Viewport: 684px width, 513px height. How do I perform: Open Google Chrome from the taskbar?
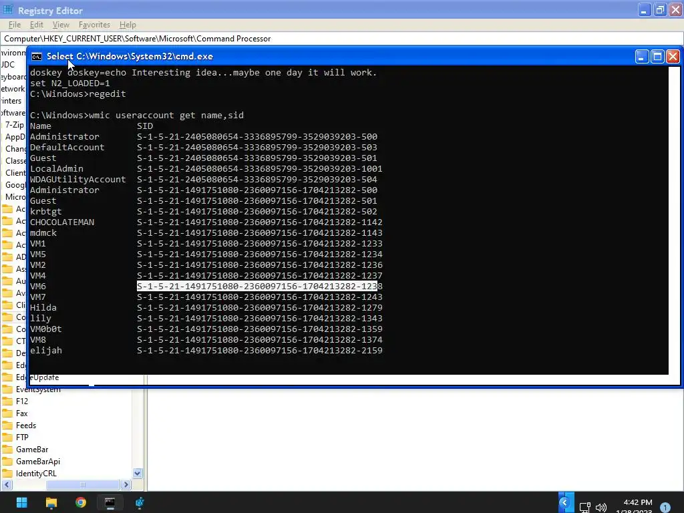click(80, 502)
